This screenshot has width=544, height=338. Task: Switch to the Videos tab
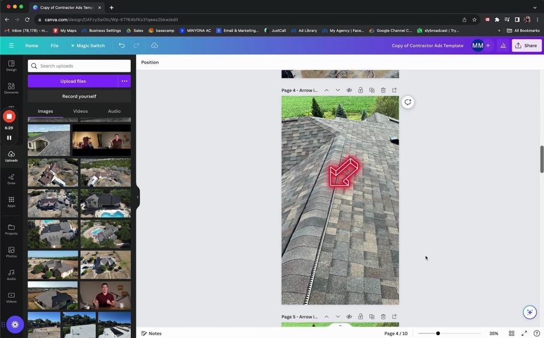[x=80, y=111]
